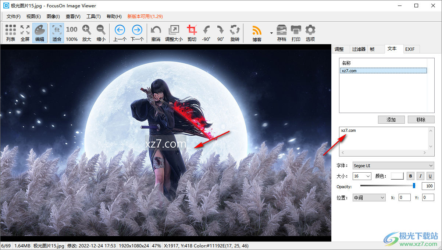
Task: Click the scroll down arrow of text box
Action: point(431,147)
